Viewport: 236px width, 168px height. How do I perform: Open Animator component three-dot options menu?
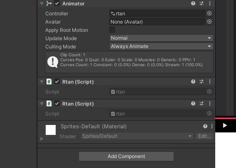tap(210, 3)
